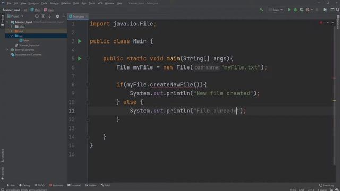
Task: Select the out folder in tree
Action: coord(21,31)
